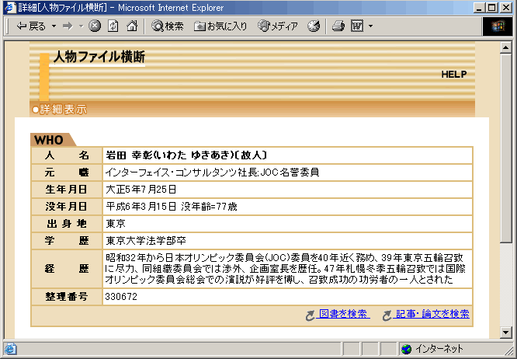The height and width of the screenshot is (359, 517).
Task: Maximize the Internet Explorer window
Action: 491,8
